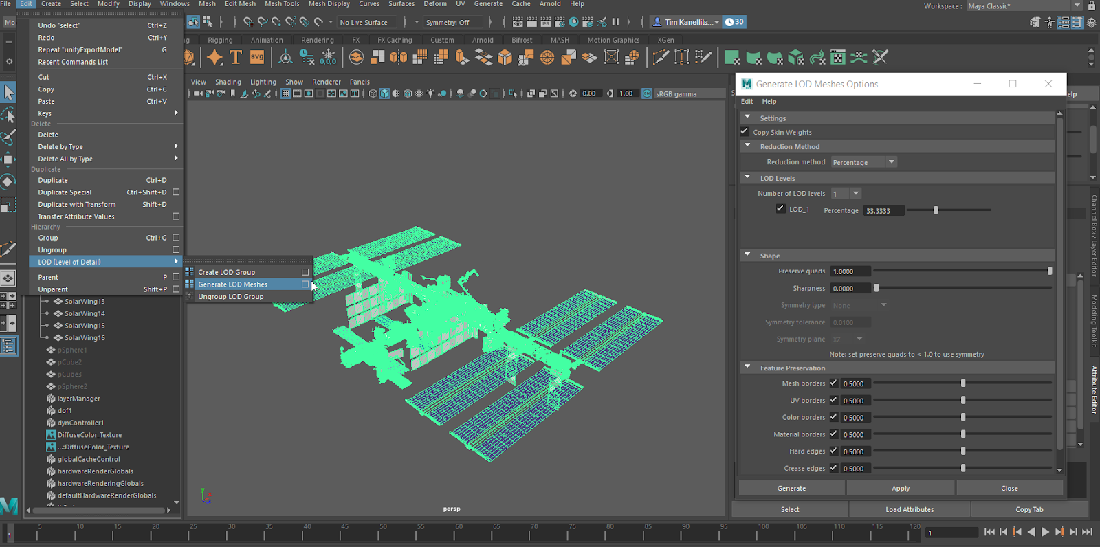Screen dimensions: 1100x547
Task: Toggle the LOD_1 checkbox
Action: point(780,209)
